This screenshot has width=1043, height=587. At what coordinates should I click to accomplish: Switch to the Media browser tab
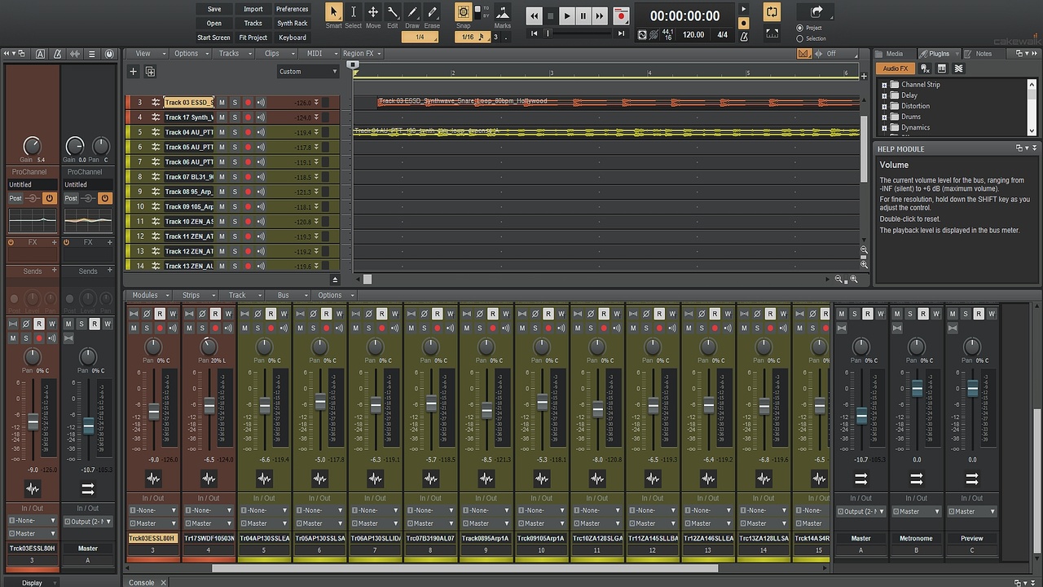[893, 54]
